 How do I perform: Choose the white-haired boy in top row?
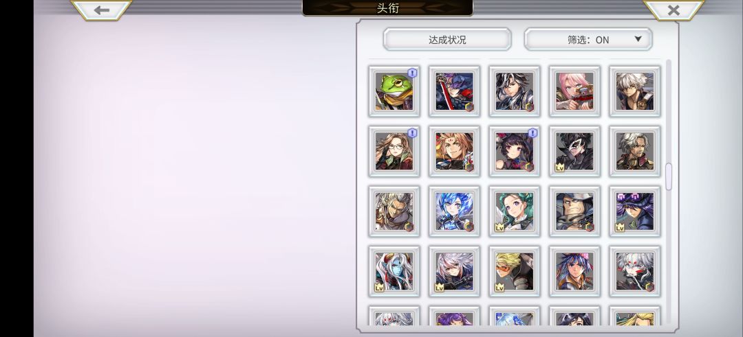coord(635,91)
